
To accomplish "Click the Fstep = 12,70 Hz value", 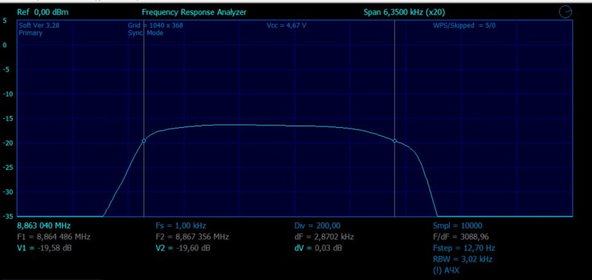I will (x=464, y=248).
